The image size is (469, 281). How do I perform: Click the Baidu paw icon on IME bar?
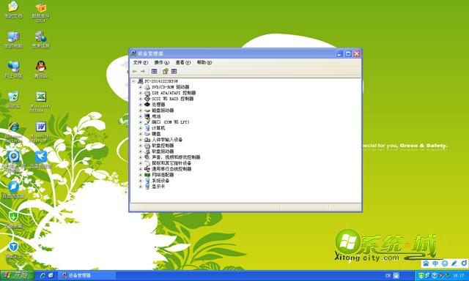[426, 263]
